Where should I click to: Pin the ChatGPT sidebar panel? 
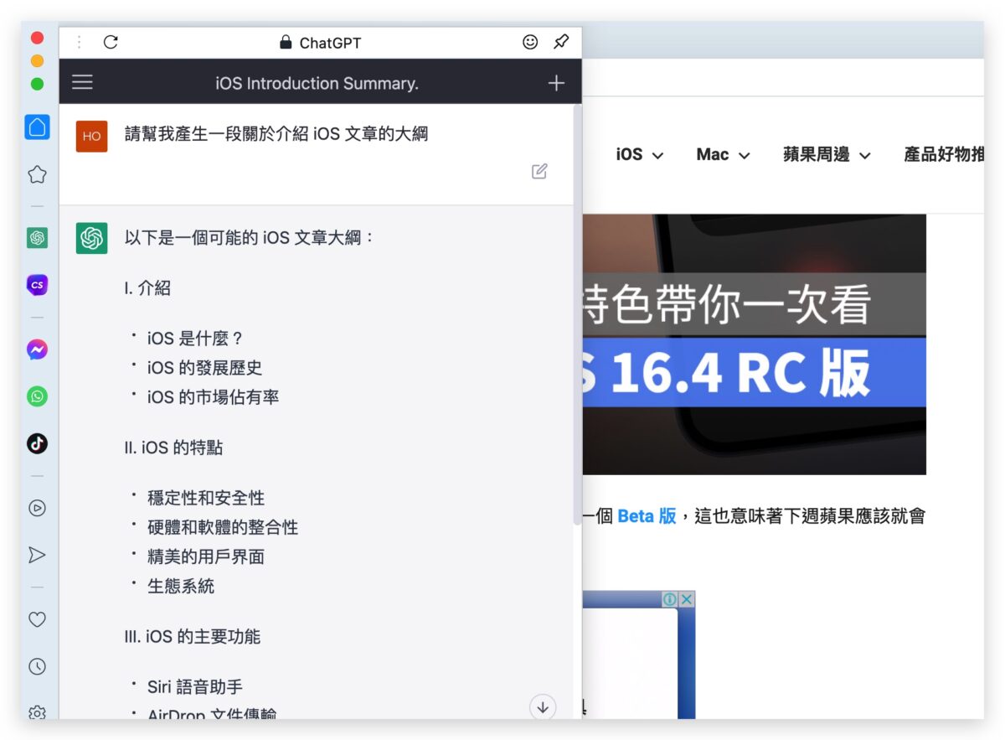coord(561,42)
